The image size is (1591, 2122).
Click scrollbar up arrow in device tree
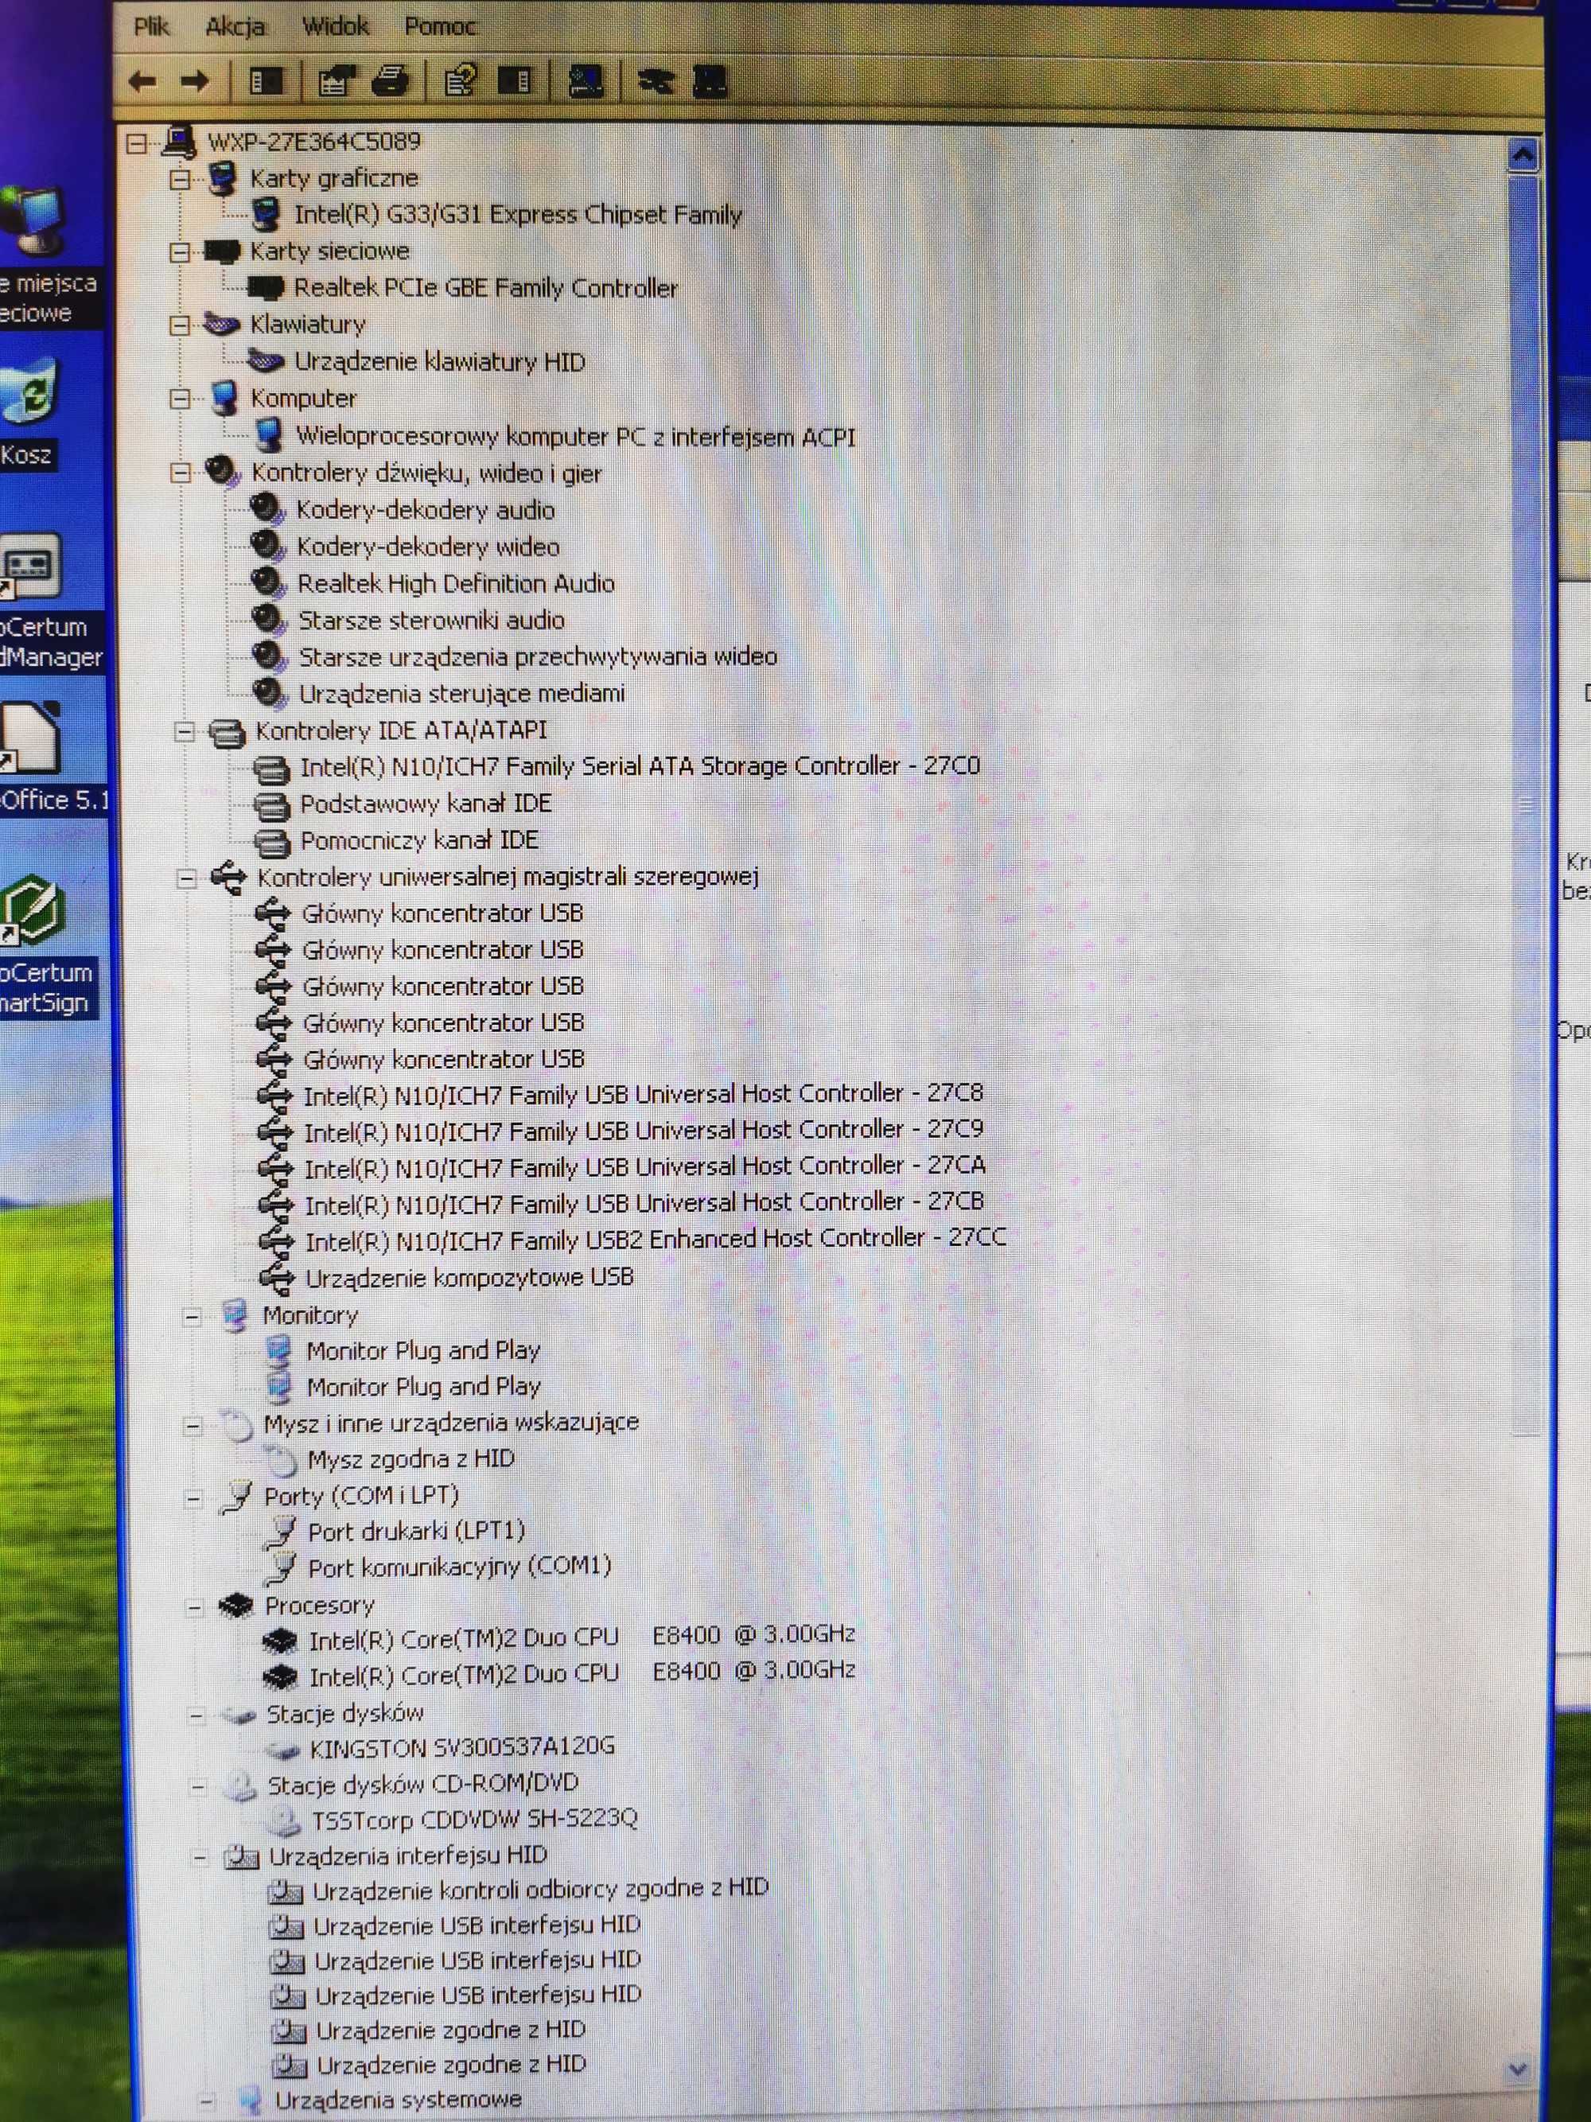click(1524, 155)
